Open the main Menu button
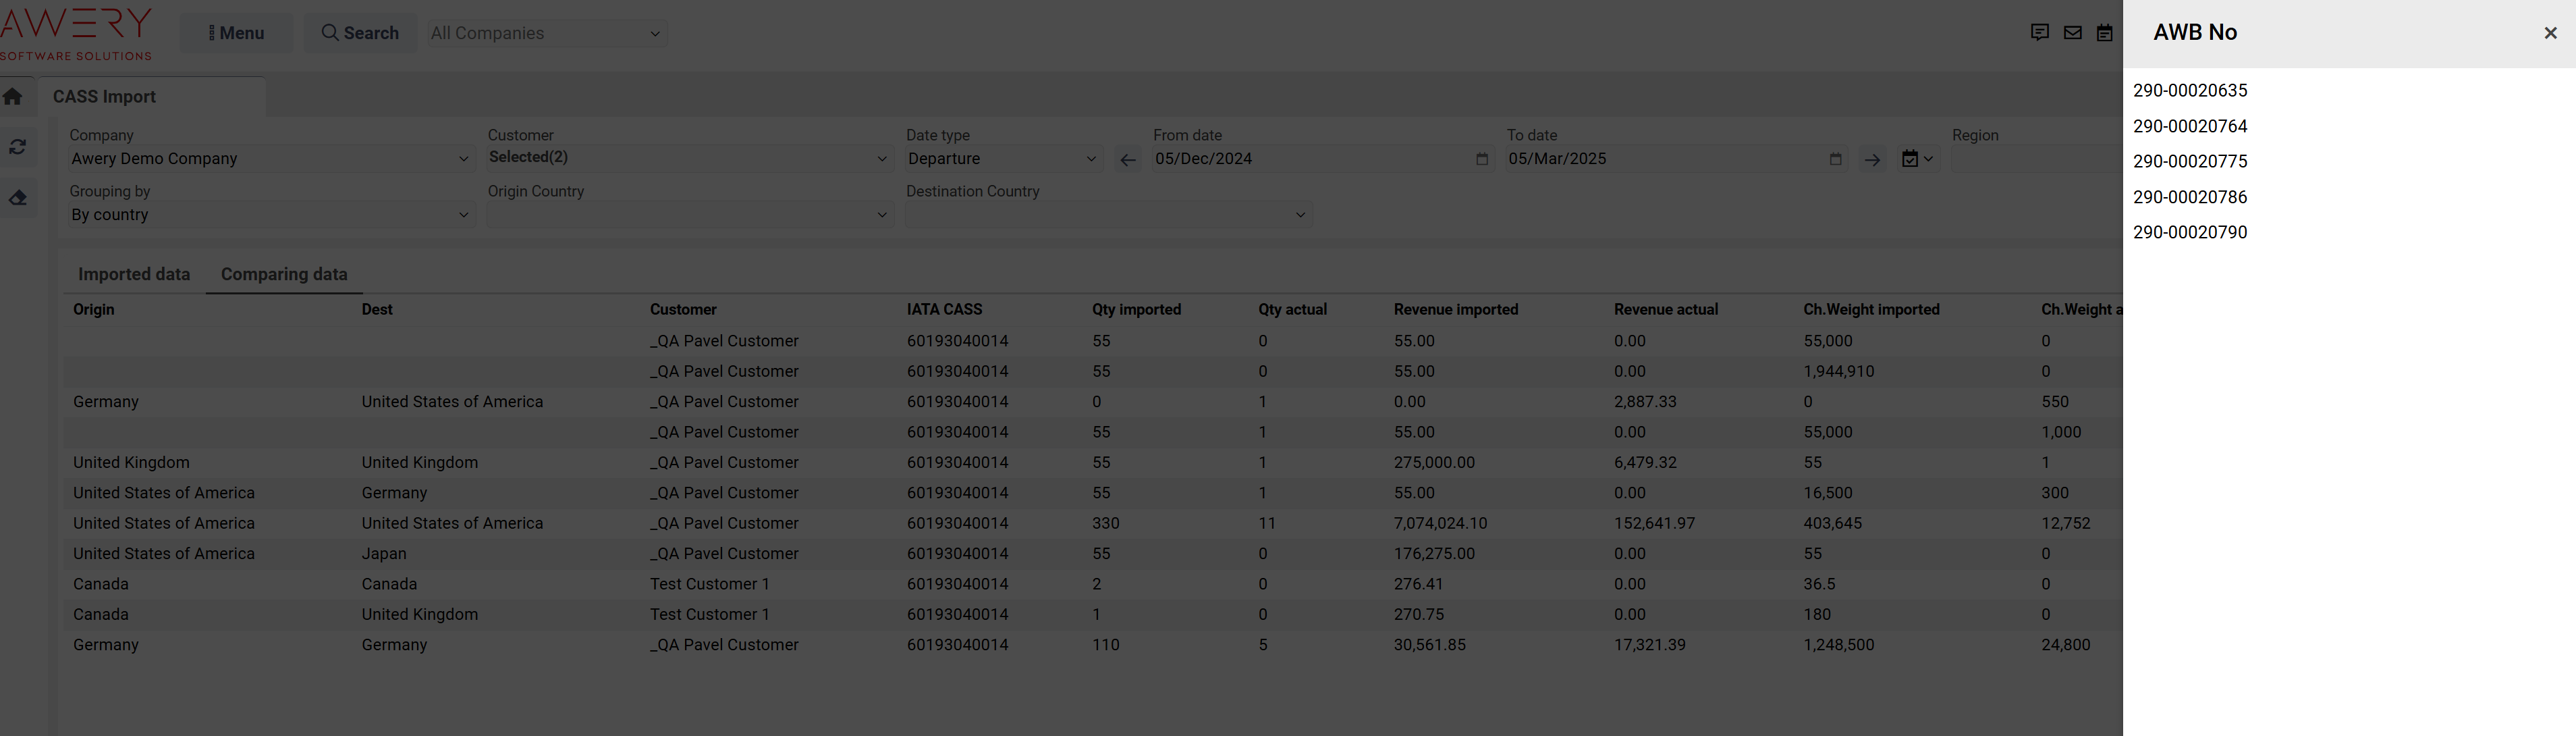 pyautogui.click(x=236, y=33)
